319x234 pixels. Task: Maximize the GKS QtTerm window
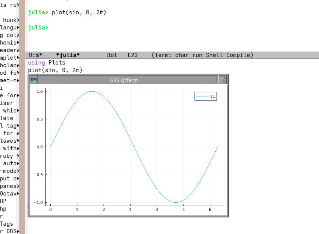214,80
